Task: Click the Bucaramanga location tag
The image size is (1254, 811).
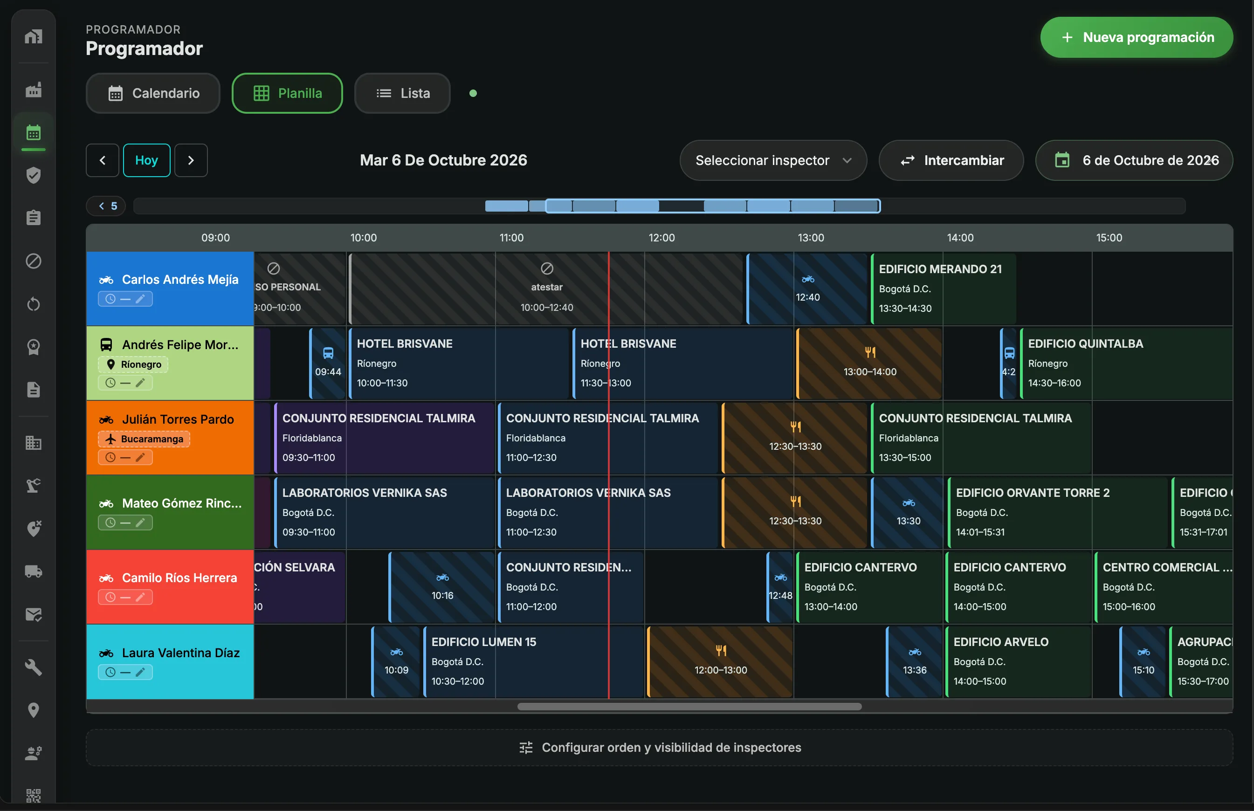Action: [144, 439]
